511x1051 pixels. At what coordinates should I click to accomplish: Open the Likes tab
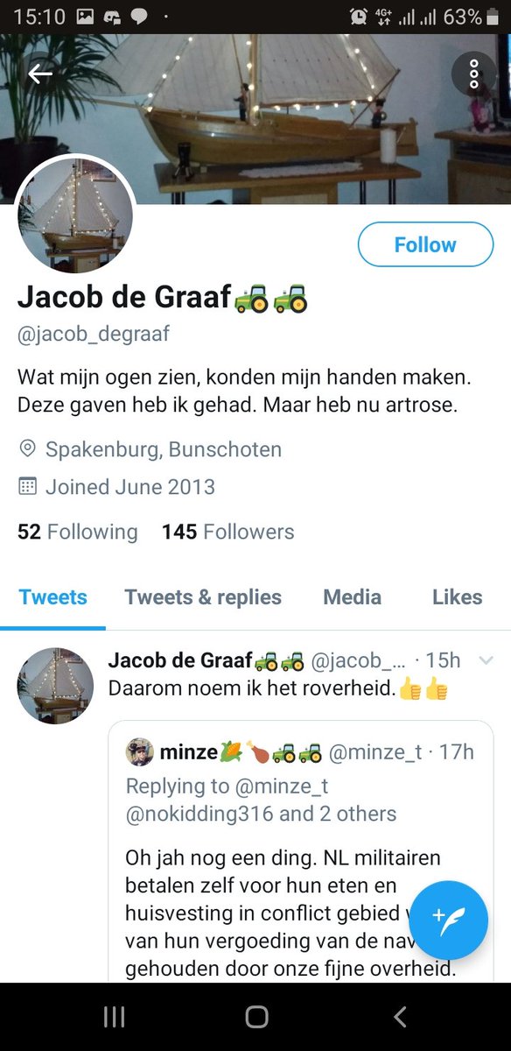(457, 597)
